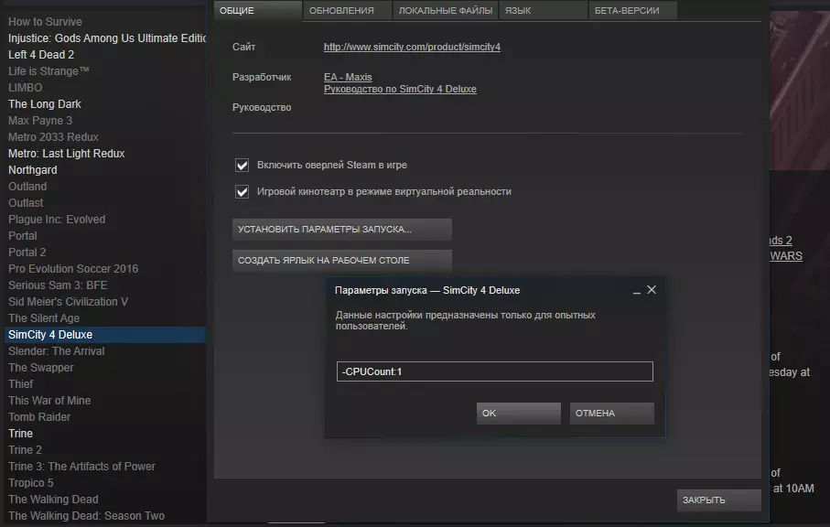Image resolution: width=830 pixels, height=527 pixels.
Task: Select Plague Inc: Evolved in library
Action: coord(57,219)
